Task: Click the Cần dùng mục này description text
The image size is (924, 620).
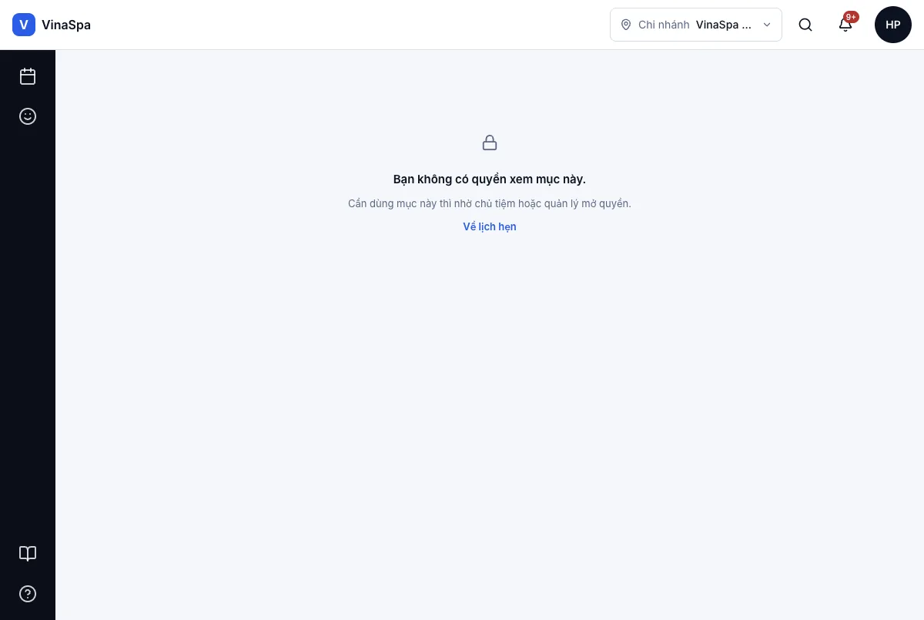Action: pos(490,203)
